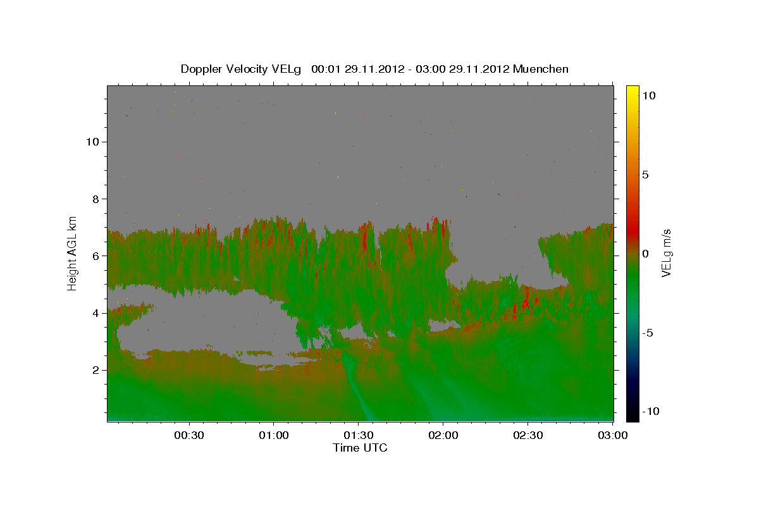Click the colorbar value -10
Image resolution: width=759 pixels, height=506 pixels.
point(650,412)
